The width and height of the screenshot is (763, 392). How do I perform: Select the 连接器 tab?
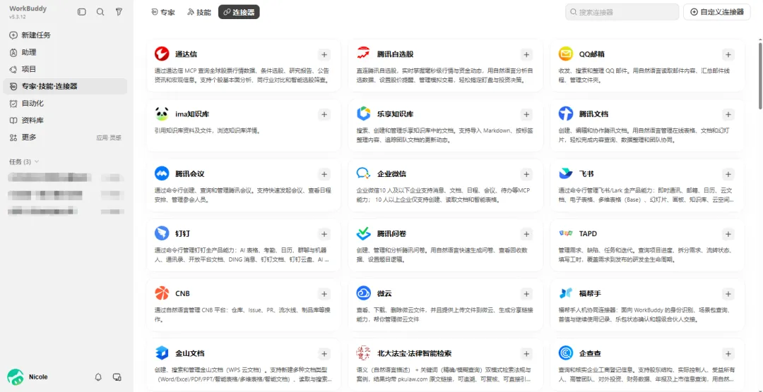tap(239, 12)
